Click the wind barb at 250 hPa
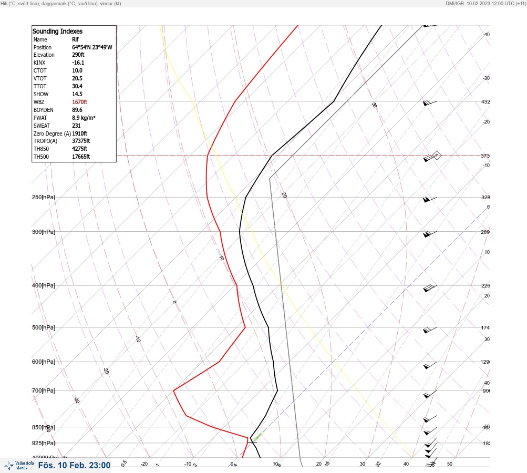The height and width of the screenshot is (473, 527). coord(430,199)
